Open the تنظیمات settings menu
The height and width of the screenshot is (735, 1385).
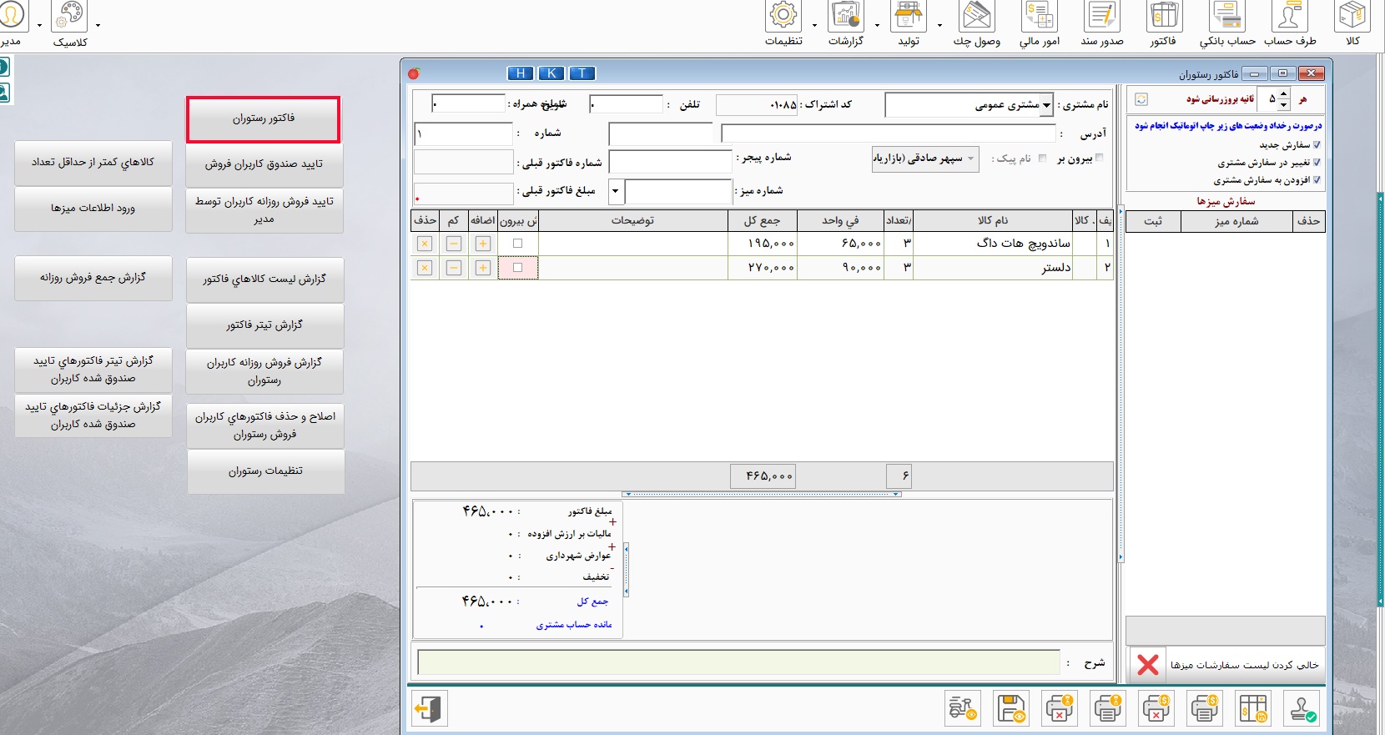click(x=783, y=23)
